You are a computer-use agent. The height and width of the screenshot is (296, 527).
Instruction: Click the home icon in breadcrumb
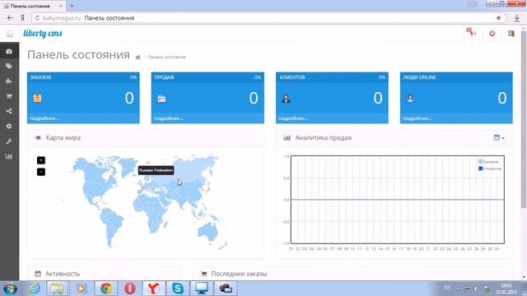coord(138,57)
